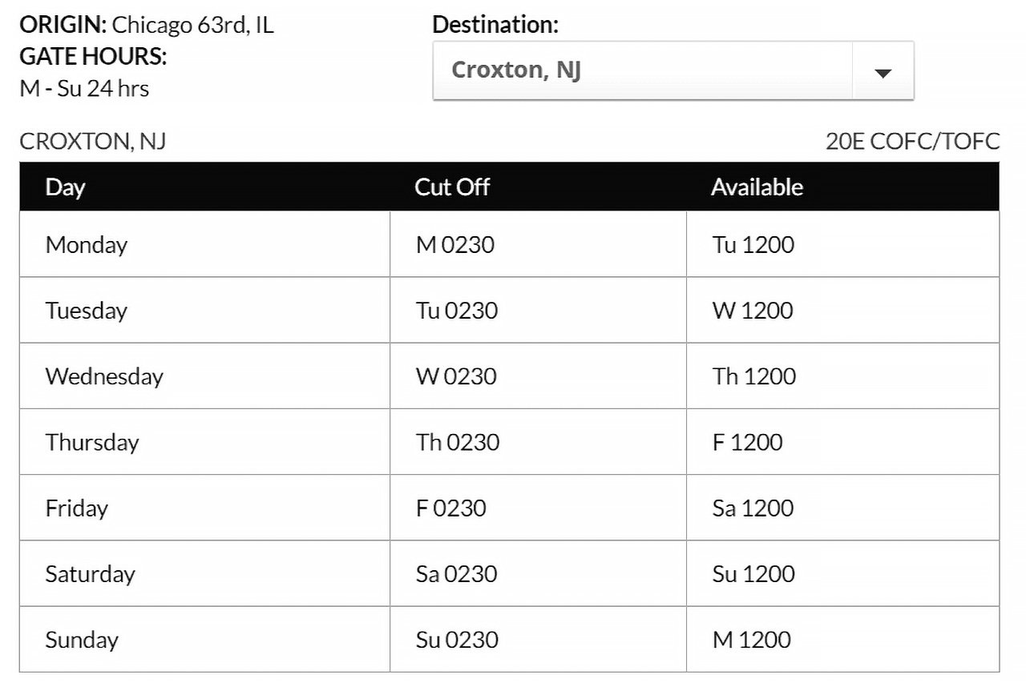
Task: Click the Monday availability Tu 1200 cell
Action: (x=752, y=244)
